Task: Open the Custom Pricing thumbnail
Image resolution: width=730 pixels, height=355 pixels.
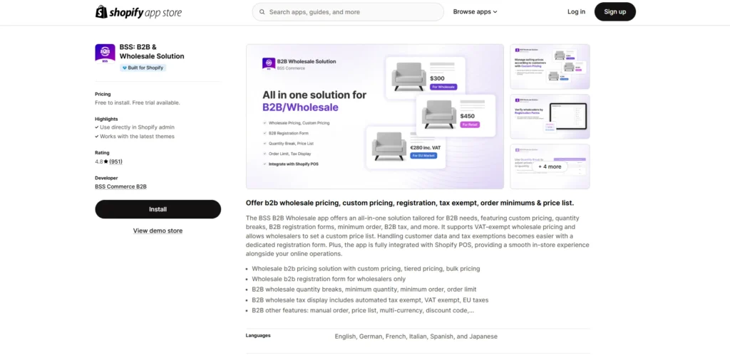Action: tap(550, 66)
